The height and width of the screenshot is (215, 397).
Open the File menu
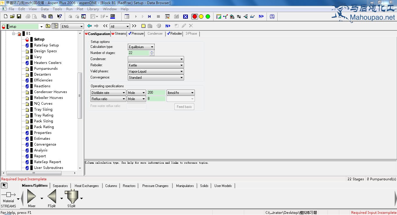pos(11,9)
